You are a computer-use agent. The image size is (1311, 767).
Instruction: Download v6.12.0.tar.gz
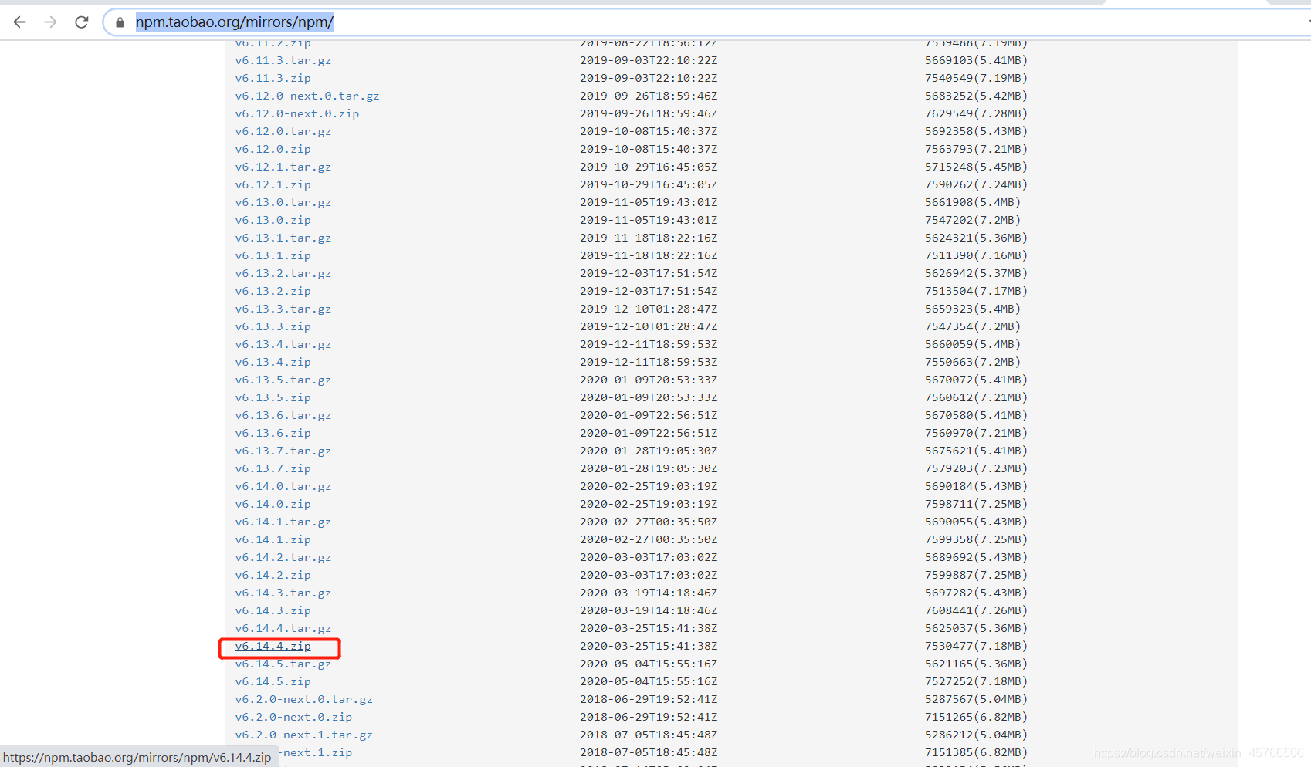[283, 131]
